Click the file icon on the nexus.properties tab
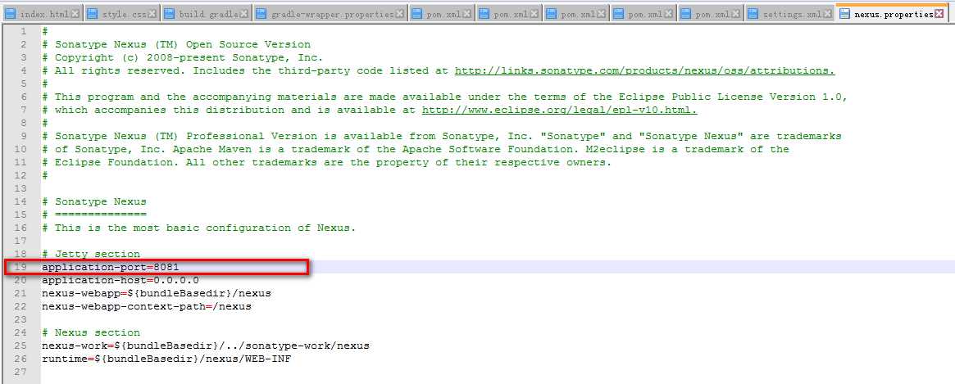Screen dimensions: 955x384 coord(845,14)
